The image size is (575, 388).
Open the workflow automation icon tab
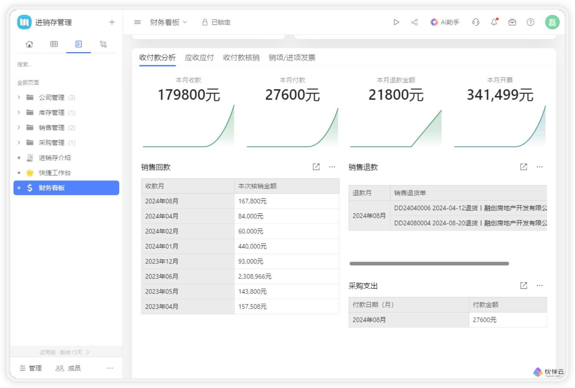point(103,44)
